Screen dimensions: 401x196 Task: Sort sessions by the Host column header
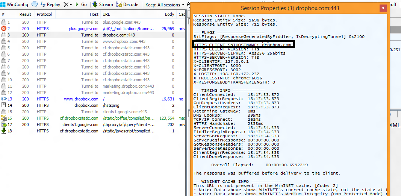[x=78, y=14]
